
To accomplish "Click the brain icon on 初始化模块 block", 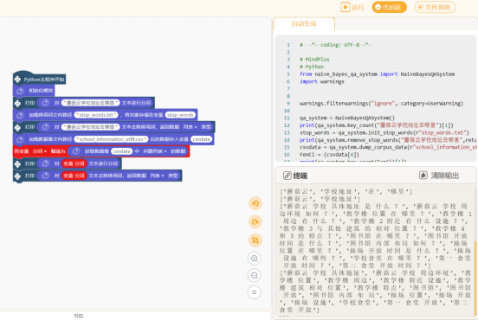I will pos(20,91).
